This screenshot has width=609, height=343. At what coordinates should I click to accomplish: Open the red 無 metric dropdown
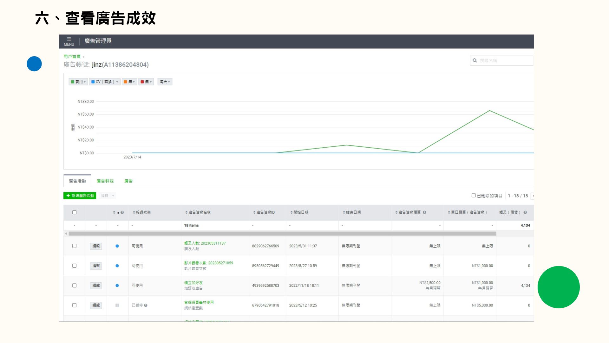[x=146, y=82]
